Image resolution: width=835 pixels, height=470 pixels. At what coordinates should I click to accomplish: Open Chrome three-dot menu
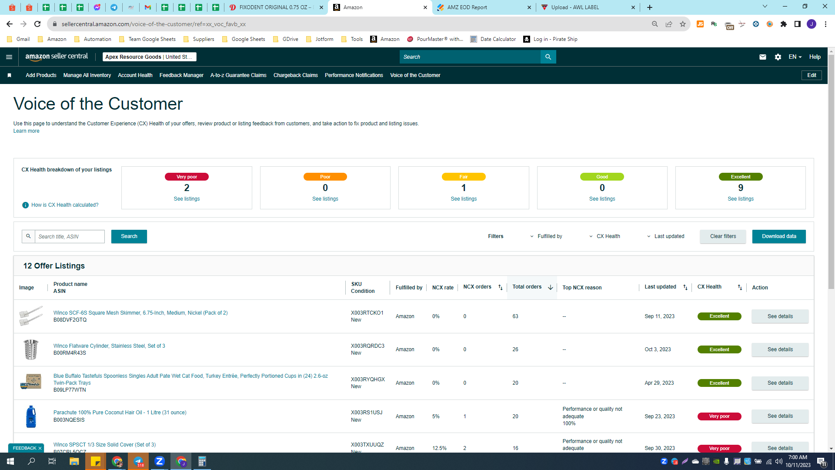(x=825, y=24)
